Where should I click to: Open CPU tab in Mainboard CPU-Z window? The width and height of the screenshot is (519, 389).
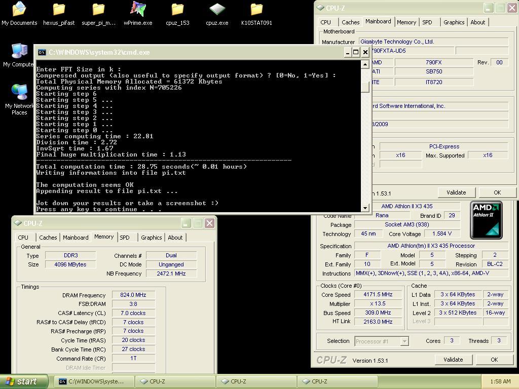[326, 22]
